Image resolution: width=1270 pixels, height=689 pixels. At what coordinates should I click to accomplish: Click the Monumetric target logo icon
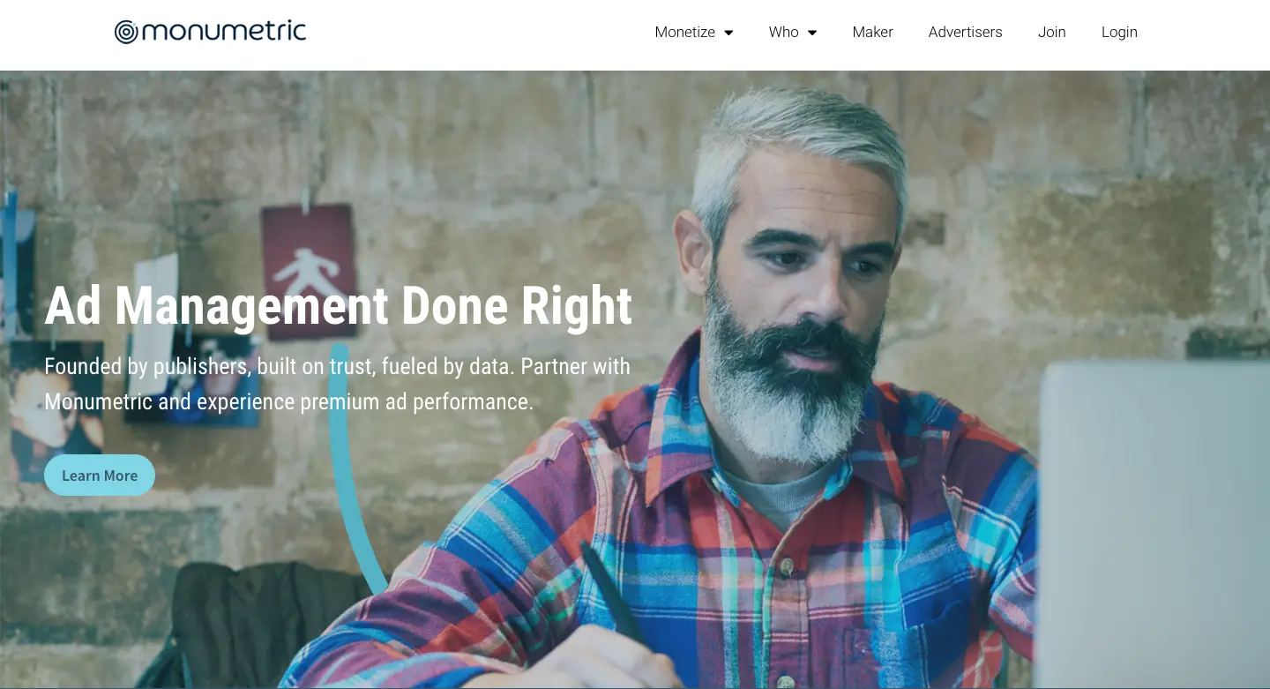point(126,33)
